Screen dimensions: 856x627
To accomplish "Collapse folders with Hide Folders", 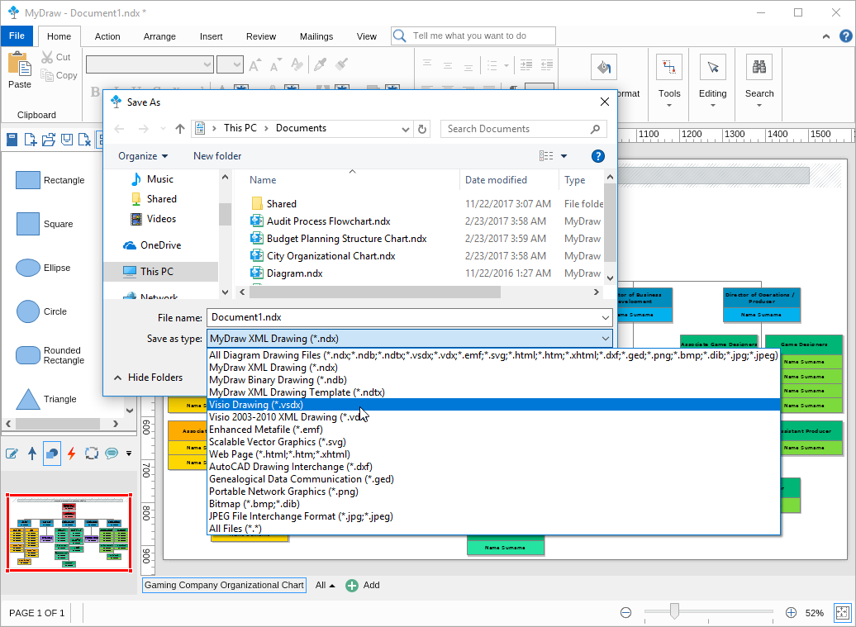I will (149, 378).
